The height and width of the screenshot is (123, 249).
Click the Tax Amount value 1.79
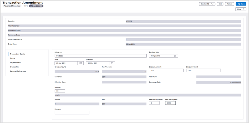point(124,71)
